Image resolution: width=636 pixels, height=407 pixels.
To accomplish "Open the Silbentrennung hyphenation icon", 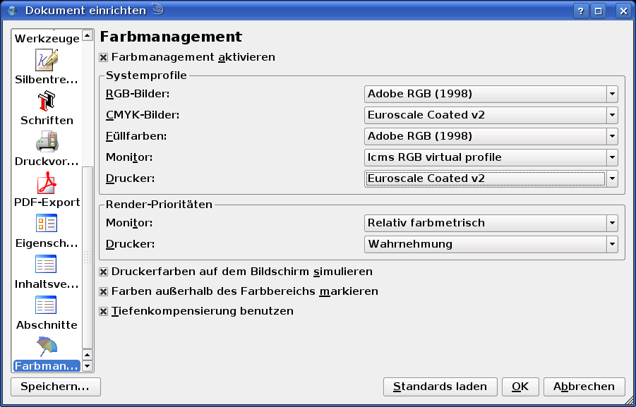I will pos(47,61).
